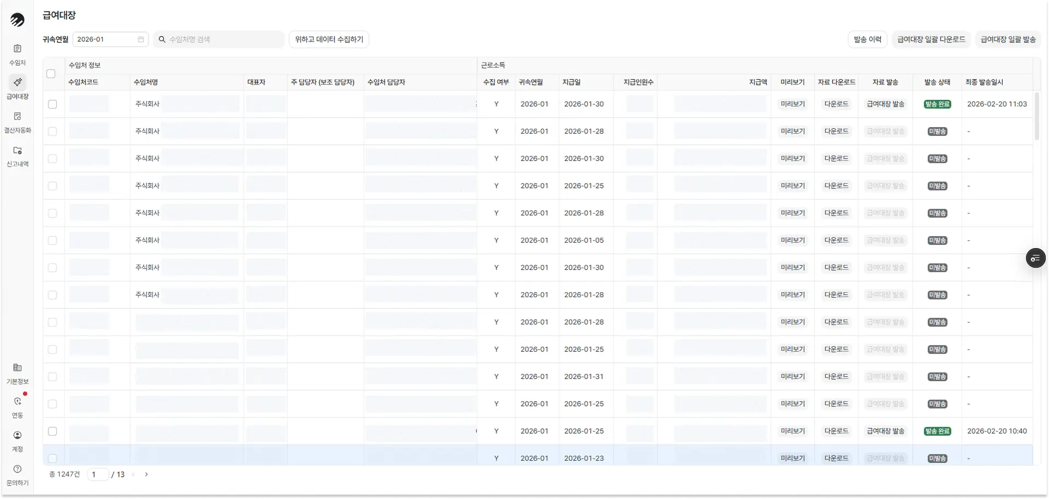Image resolution: width=1049 pixels, height=499 pixels.
Task: Click 급여대장 일괄 다운로드 button
Action: point(931,39)
